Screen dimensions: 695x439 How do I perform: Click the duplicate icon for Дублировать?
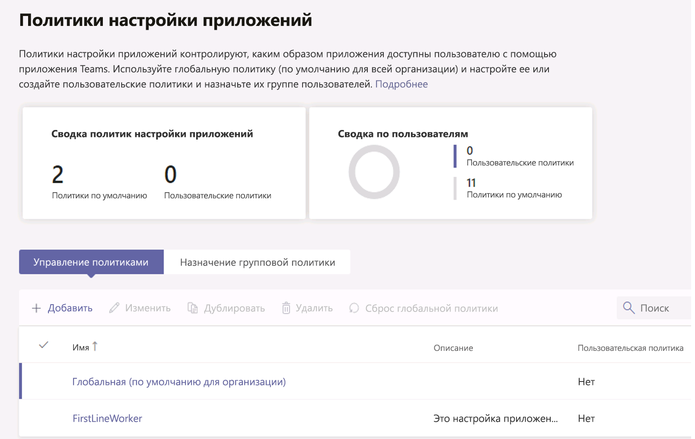[193, 308]
